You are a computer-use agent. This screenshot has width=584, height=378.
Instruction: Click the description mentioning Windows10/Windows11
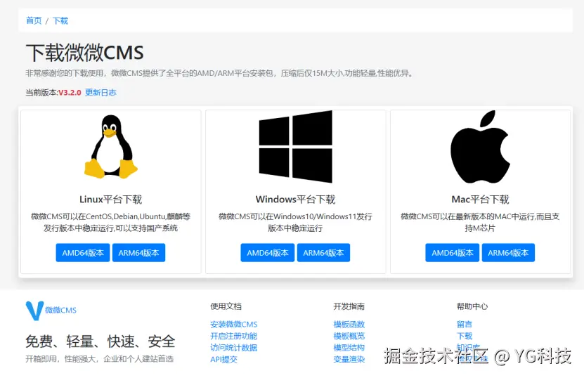295,222
